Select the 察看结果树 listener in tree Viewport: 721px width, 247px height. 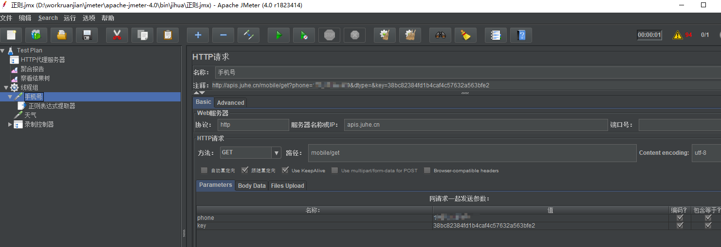click(35, 78)
